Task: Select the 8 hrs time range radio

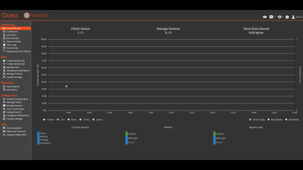Action: click(68, 119)
